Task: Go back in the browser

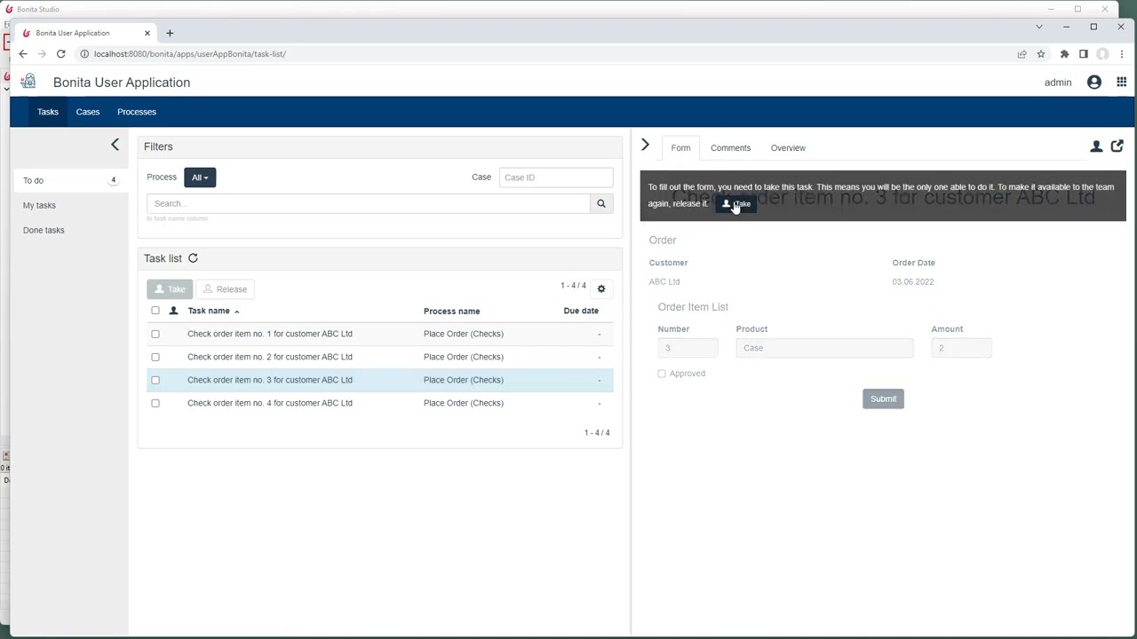Action: pos(23,54)
